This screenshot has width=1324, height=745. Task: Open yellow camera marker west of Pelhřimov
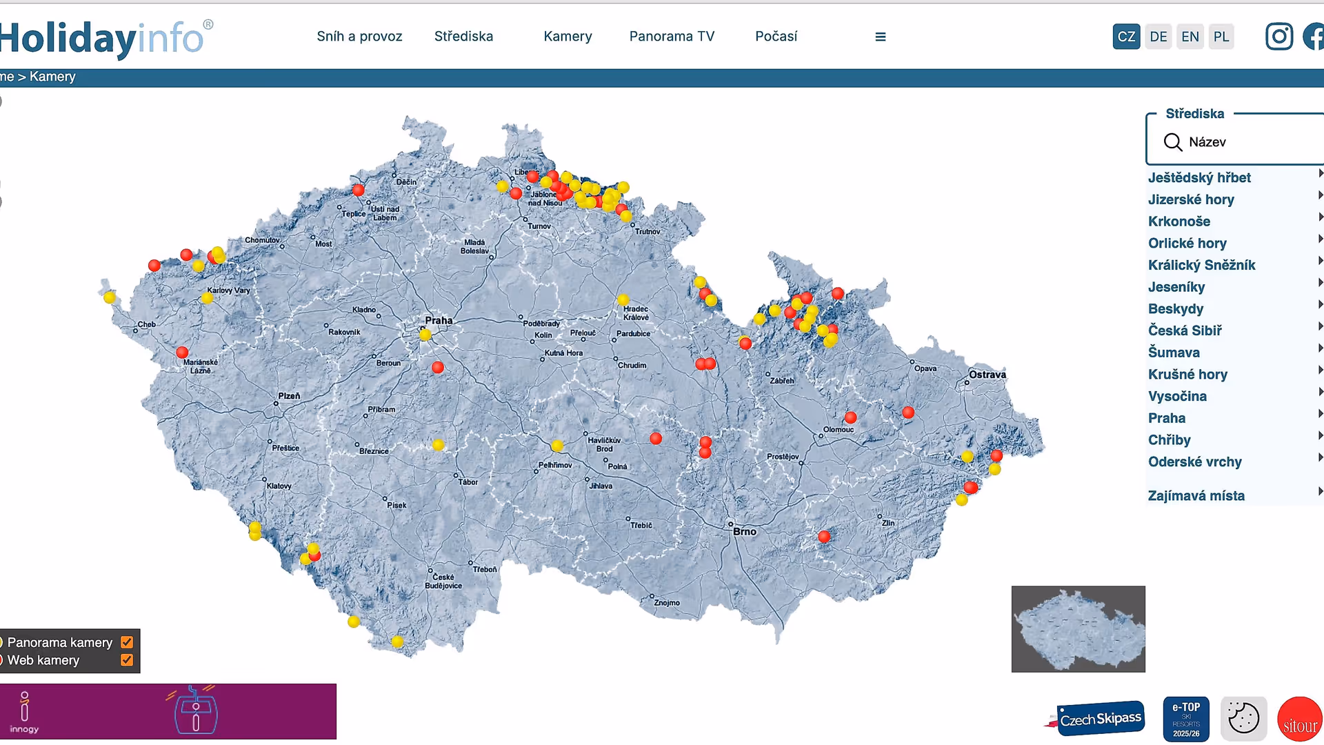[557, 446]
